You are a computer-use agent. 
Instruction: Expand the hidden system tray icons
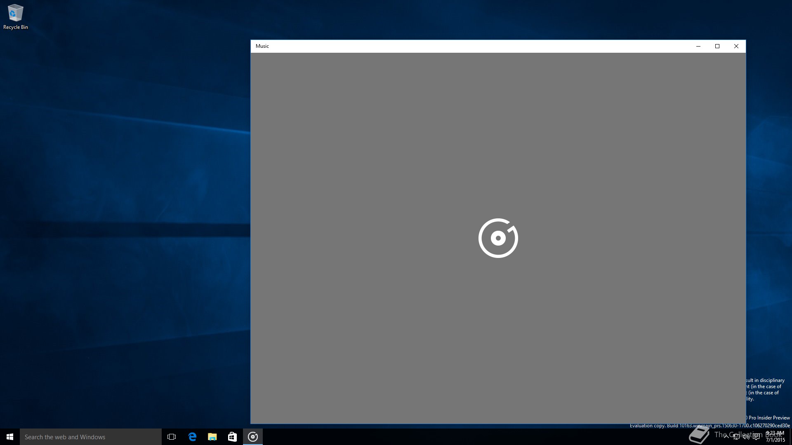(726, 437)
